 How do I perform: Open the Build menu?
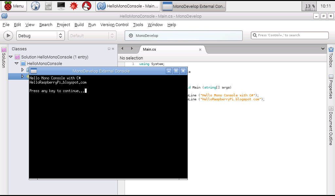point(79,25)
